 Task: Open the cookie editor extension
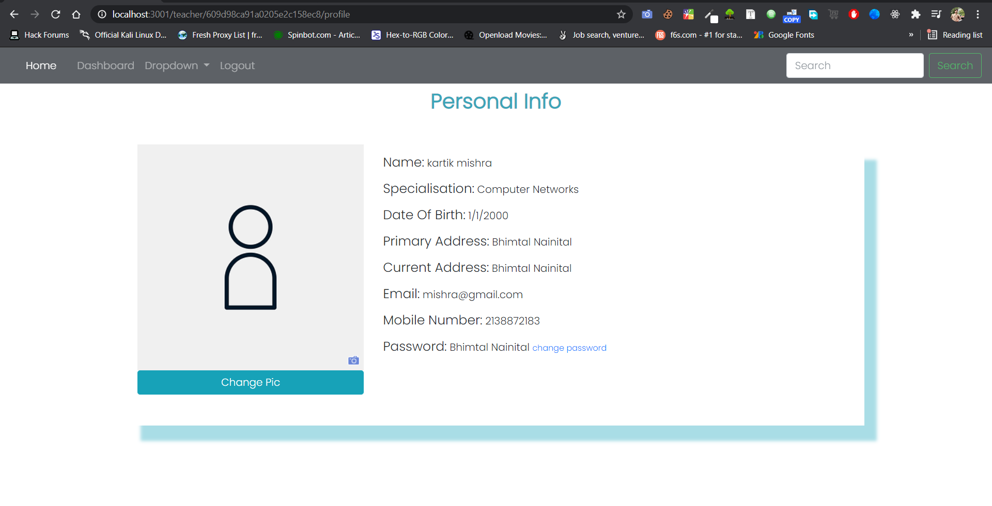pyautogui.click(x=668, y=14)
